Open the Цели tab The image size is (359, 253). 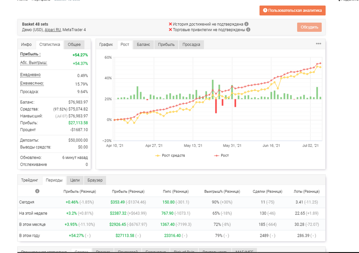point(75,180)
